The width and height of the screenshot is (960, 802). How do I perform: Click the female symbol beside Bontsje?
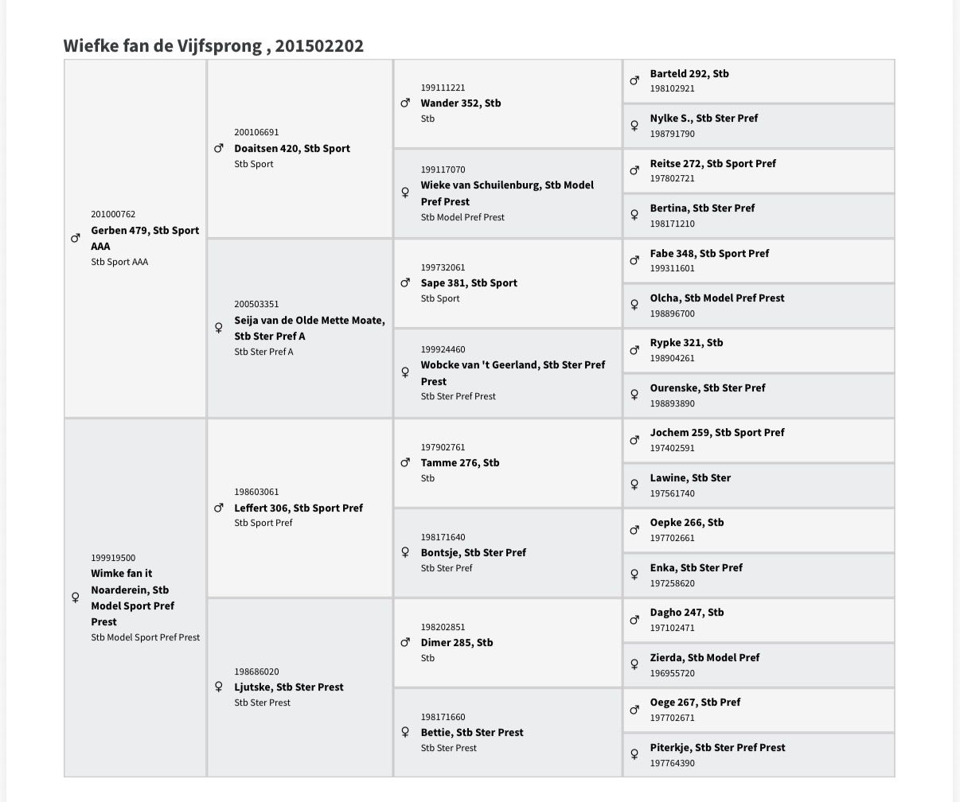[405, 552]
